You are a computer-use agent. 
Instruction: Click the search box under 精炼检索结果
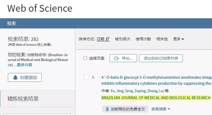(x=37, y=114)
